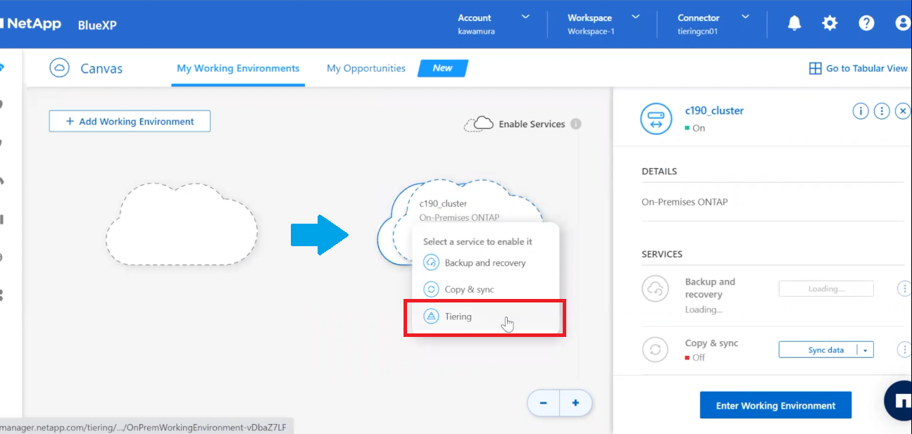The height and width of the screenshot is (434, 912).
Task: Click the Tabular View grid icon
Action: point(815,68)
